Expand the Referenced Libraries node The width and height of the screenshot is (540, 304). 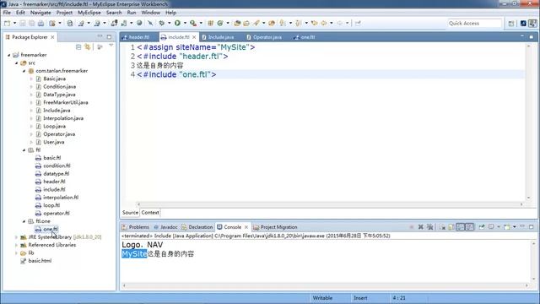click(x=17, y=245)
